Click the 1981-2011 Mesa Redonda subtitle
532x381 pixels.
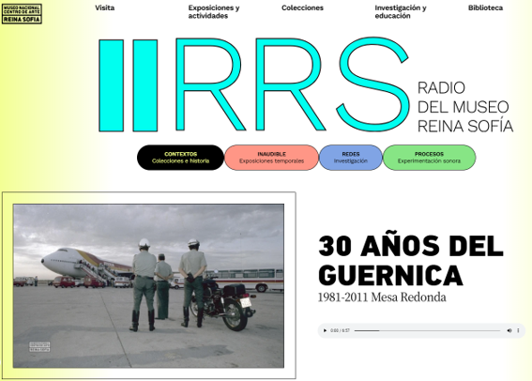(382, 297)
